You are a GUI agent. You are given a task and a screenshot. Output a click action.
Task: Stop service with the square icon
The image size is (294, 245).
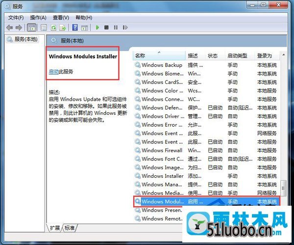pos(106,27)
